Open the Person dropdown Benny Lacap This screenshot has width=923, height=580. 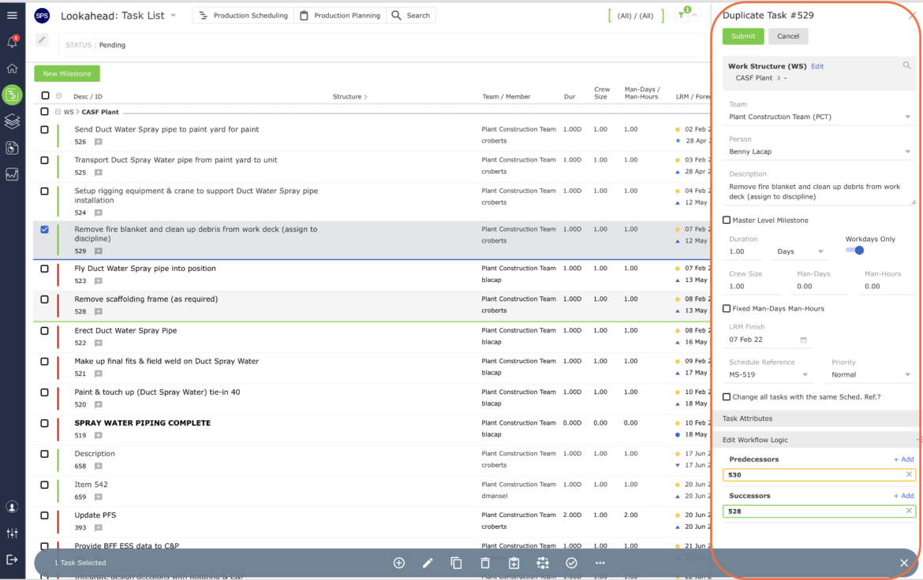(820, 151)
